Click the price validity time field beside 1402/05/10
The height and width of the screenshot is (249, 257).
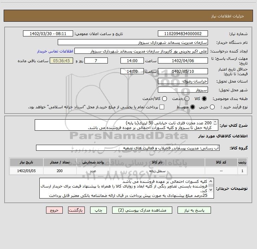[x=132, y=71]
